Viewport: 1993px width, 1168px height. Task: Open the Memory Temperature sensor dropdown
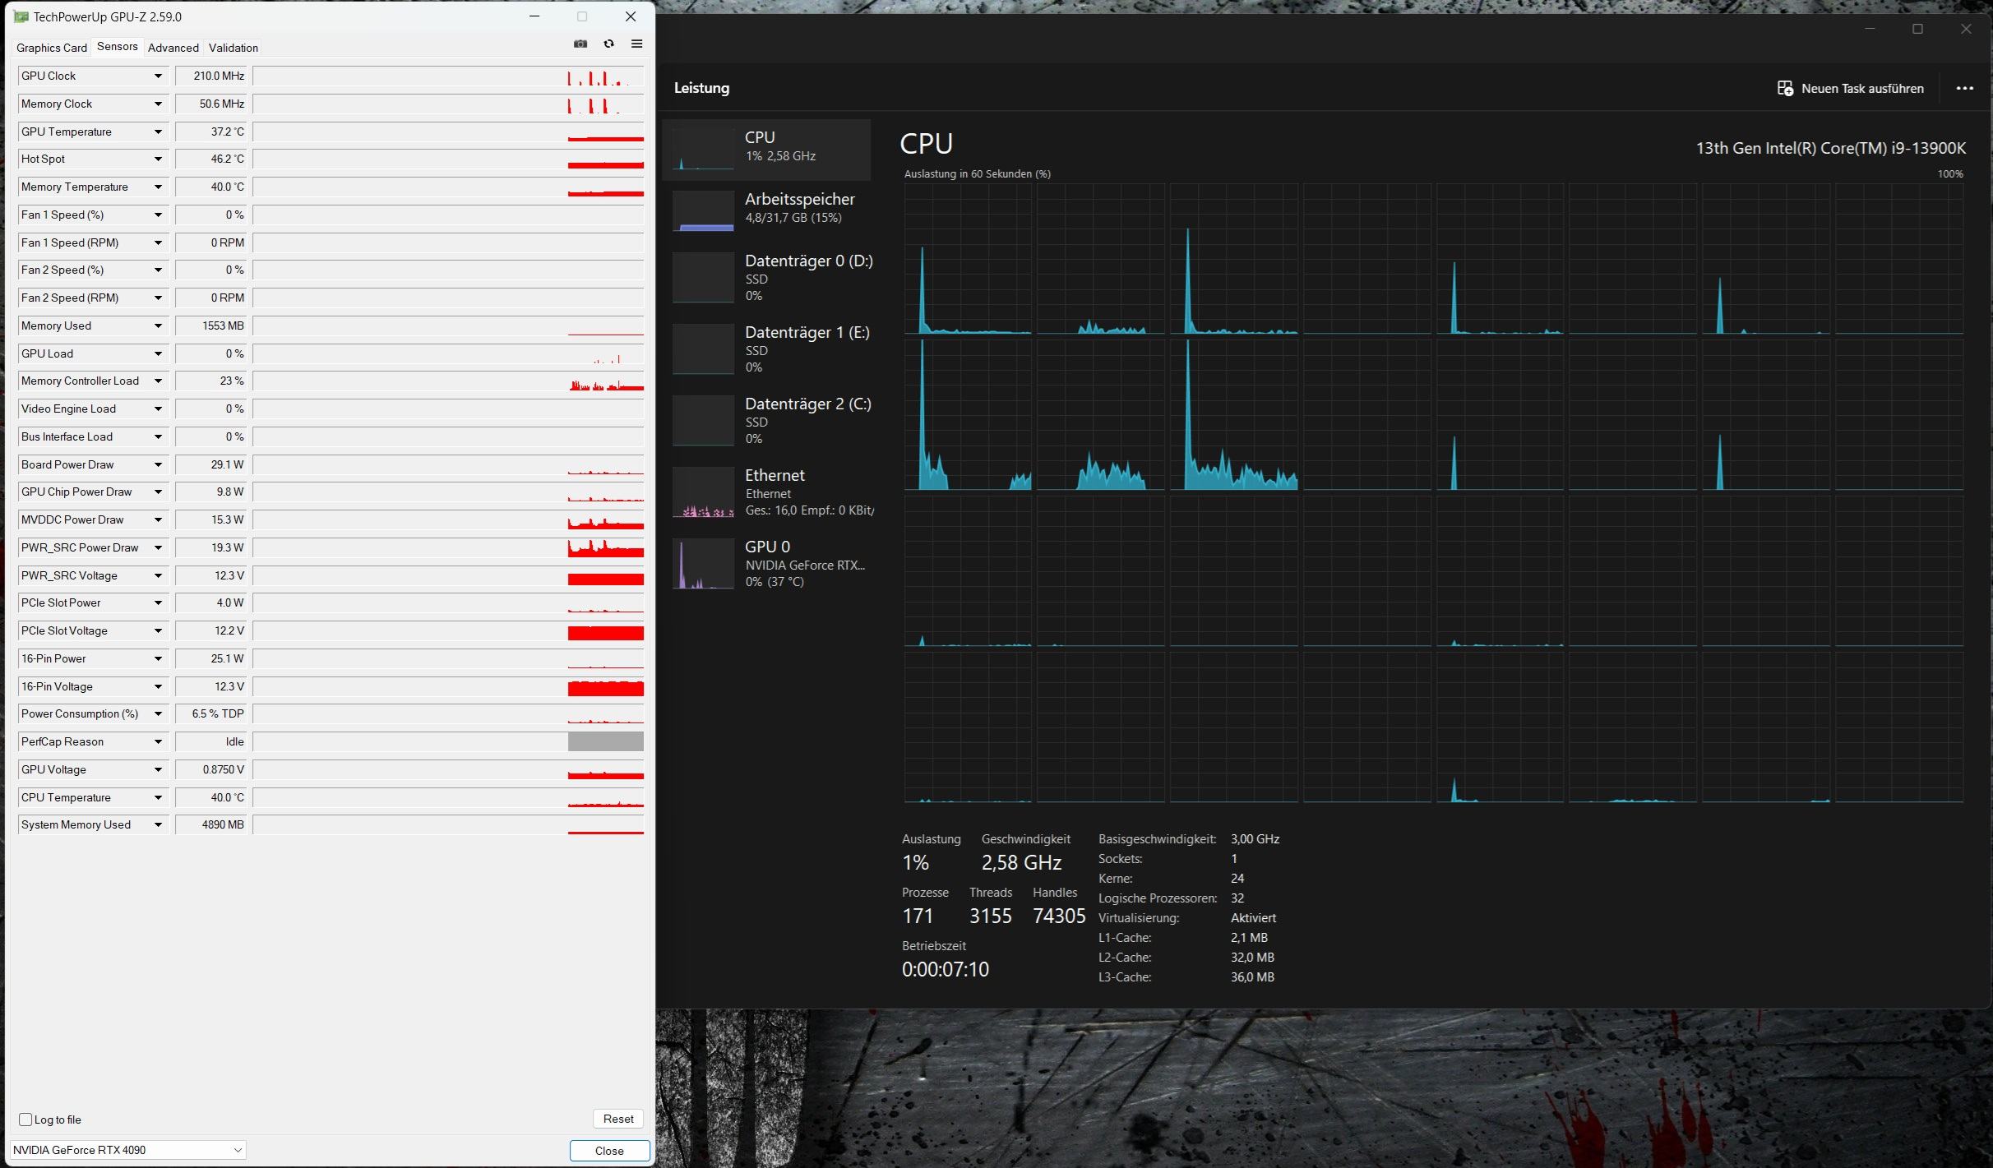coord(158,187)
